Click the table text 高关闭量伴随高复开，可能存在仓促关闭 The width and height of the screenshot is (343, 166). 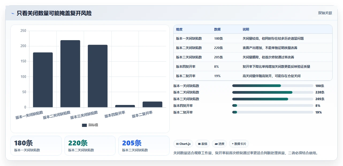point(271,76)
